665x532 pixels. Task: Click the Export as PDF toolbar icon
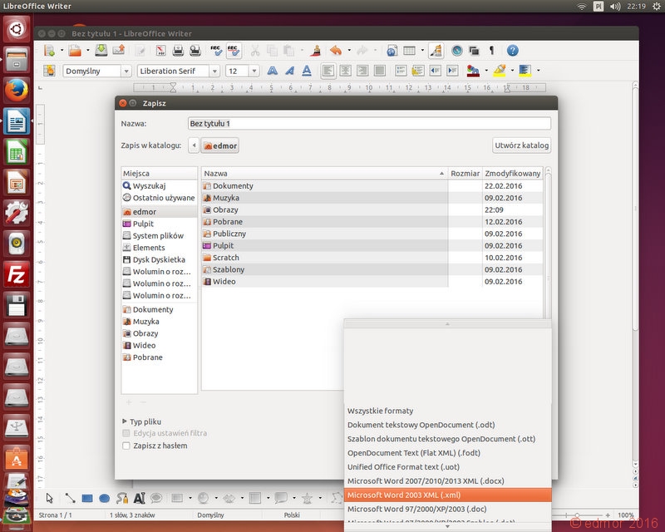tap(161, 51)
